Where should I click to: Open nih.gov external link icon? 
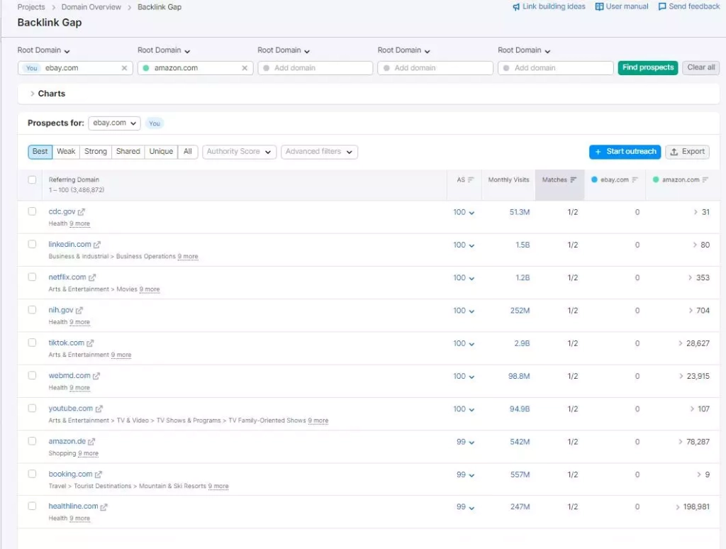[x=79, y=311]
